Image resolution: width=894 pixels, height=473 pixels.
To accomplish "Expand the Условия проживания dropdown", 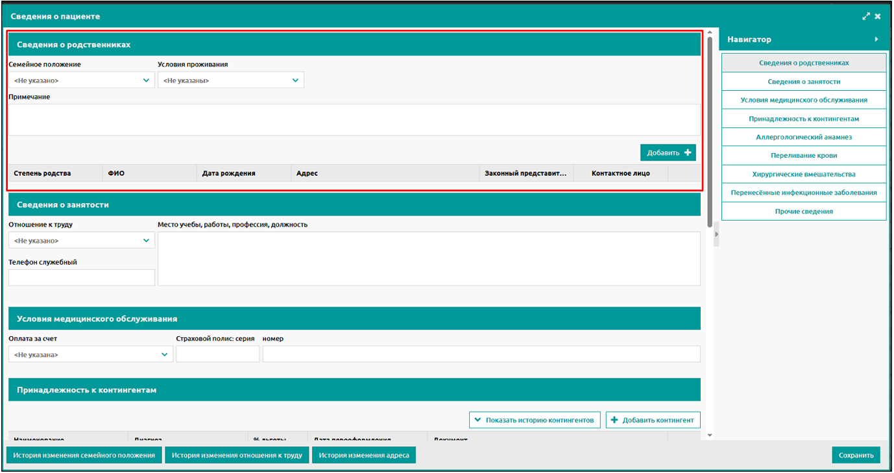I will (230, 80).
